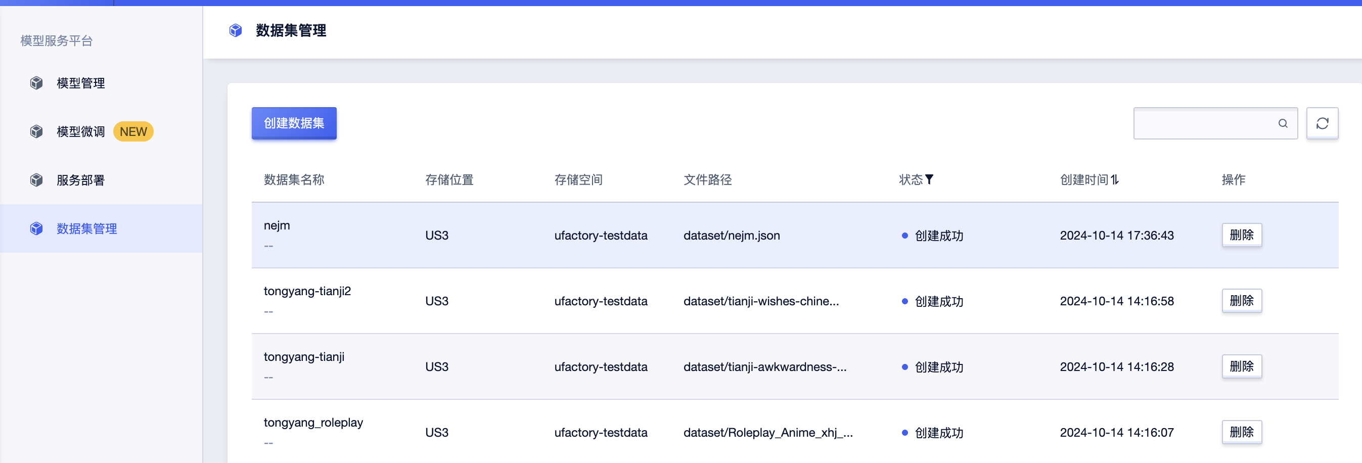Switch to 模型管理 in the sidebar
This screenshot has height=463, width=1362.
(79, 83)
